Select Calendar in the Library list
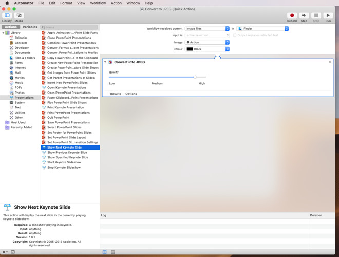The image size is (339, 257). 21,38
